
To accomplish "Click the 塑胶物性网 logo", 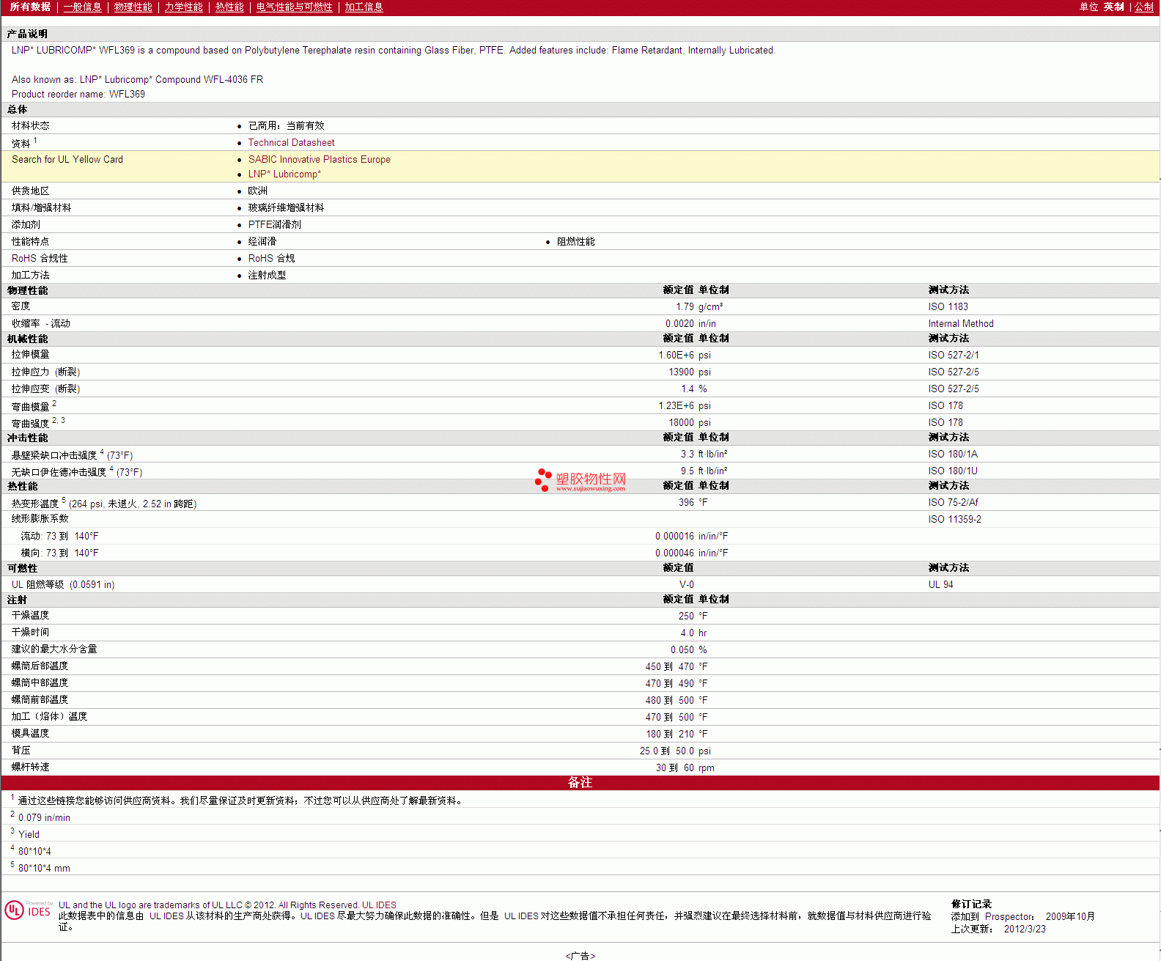I will pyautogui.click(x=581, y=481).
